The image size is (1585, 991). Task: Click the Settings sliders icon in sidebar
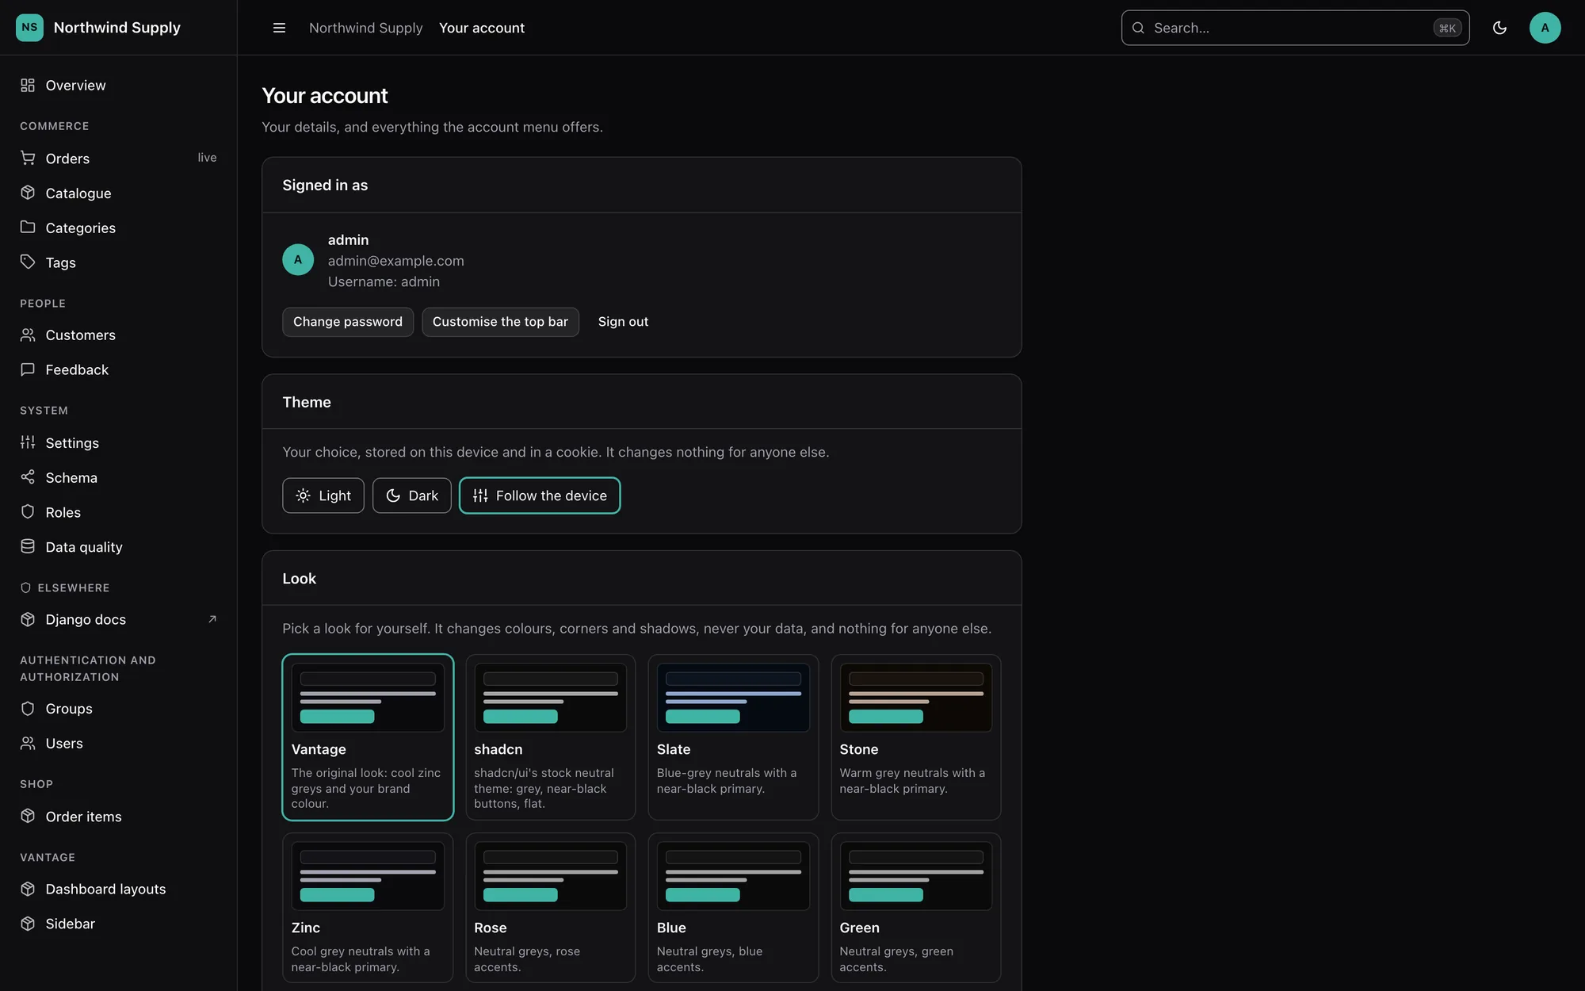pos(28,442)
